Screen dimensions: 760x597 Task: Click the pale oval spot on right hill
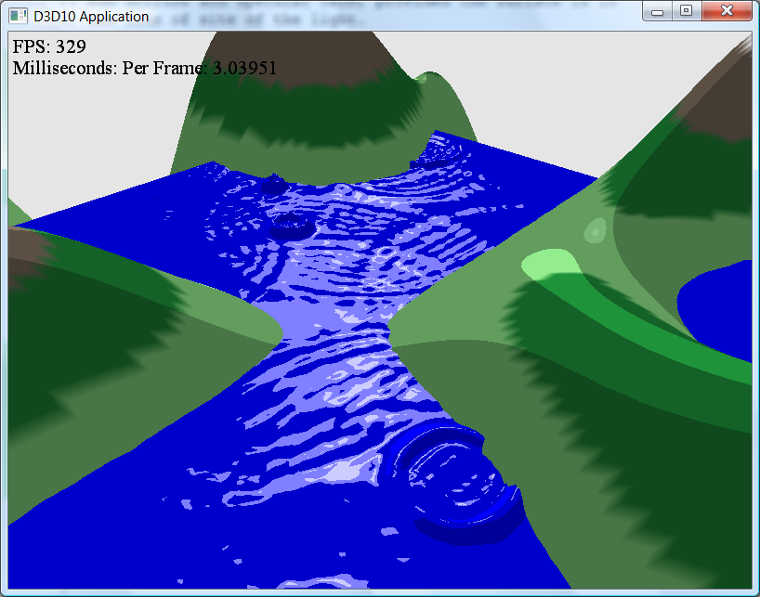tap(594, 229)
